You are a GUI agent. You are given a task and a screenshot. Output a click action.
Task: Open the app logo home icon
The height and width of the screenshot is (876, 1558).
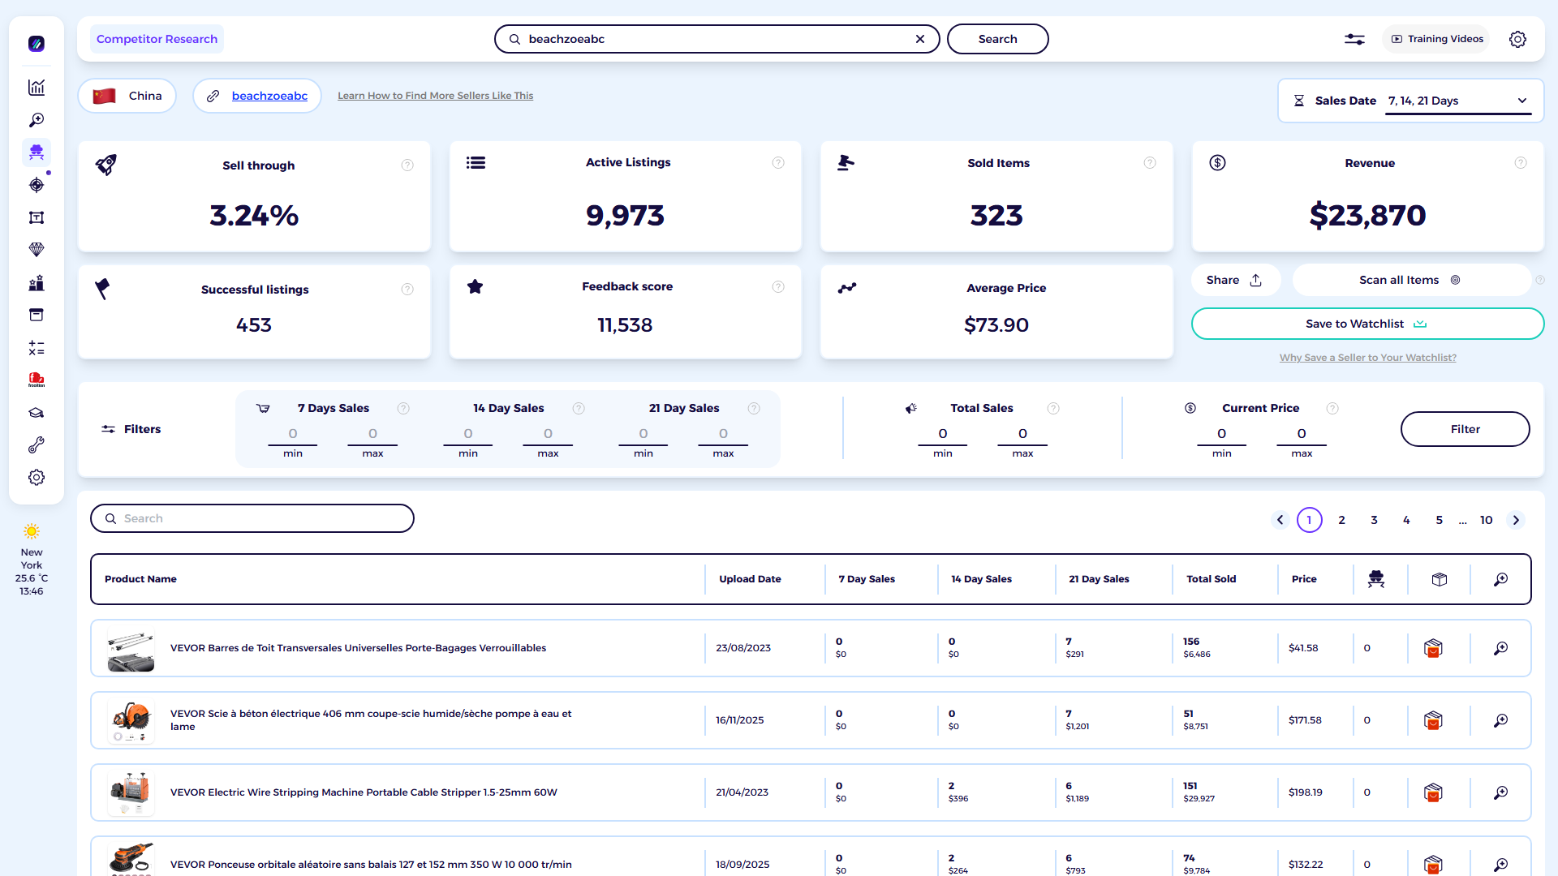coord(37,44)
